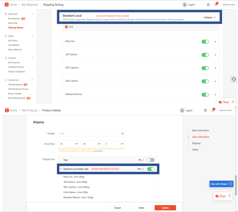Screen dimensions: 238x212
Task: Open notifications bell in Shipping Setting header
Action: coord(216,5)
